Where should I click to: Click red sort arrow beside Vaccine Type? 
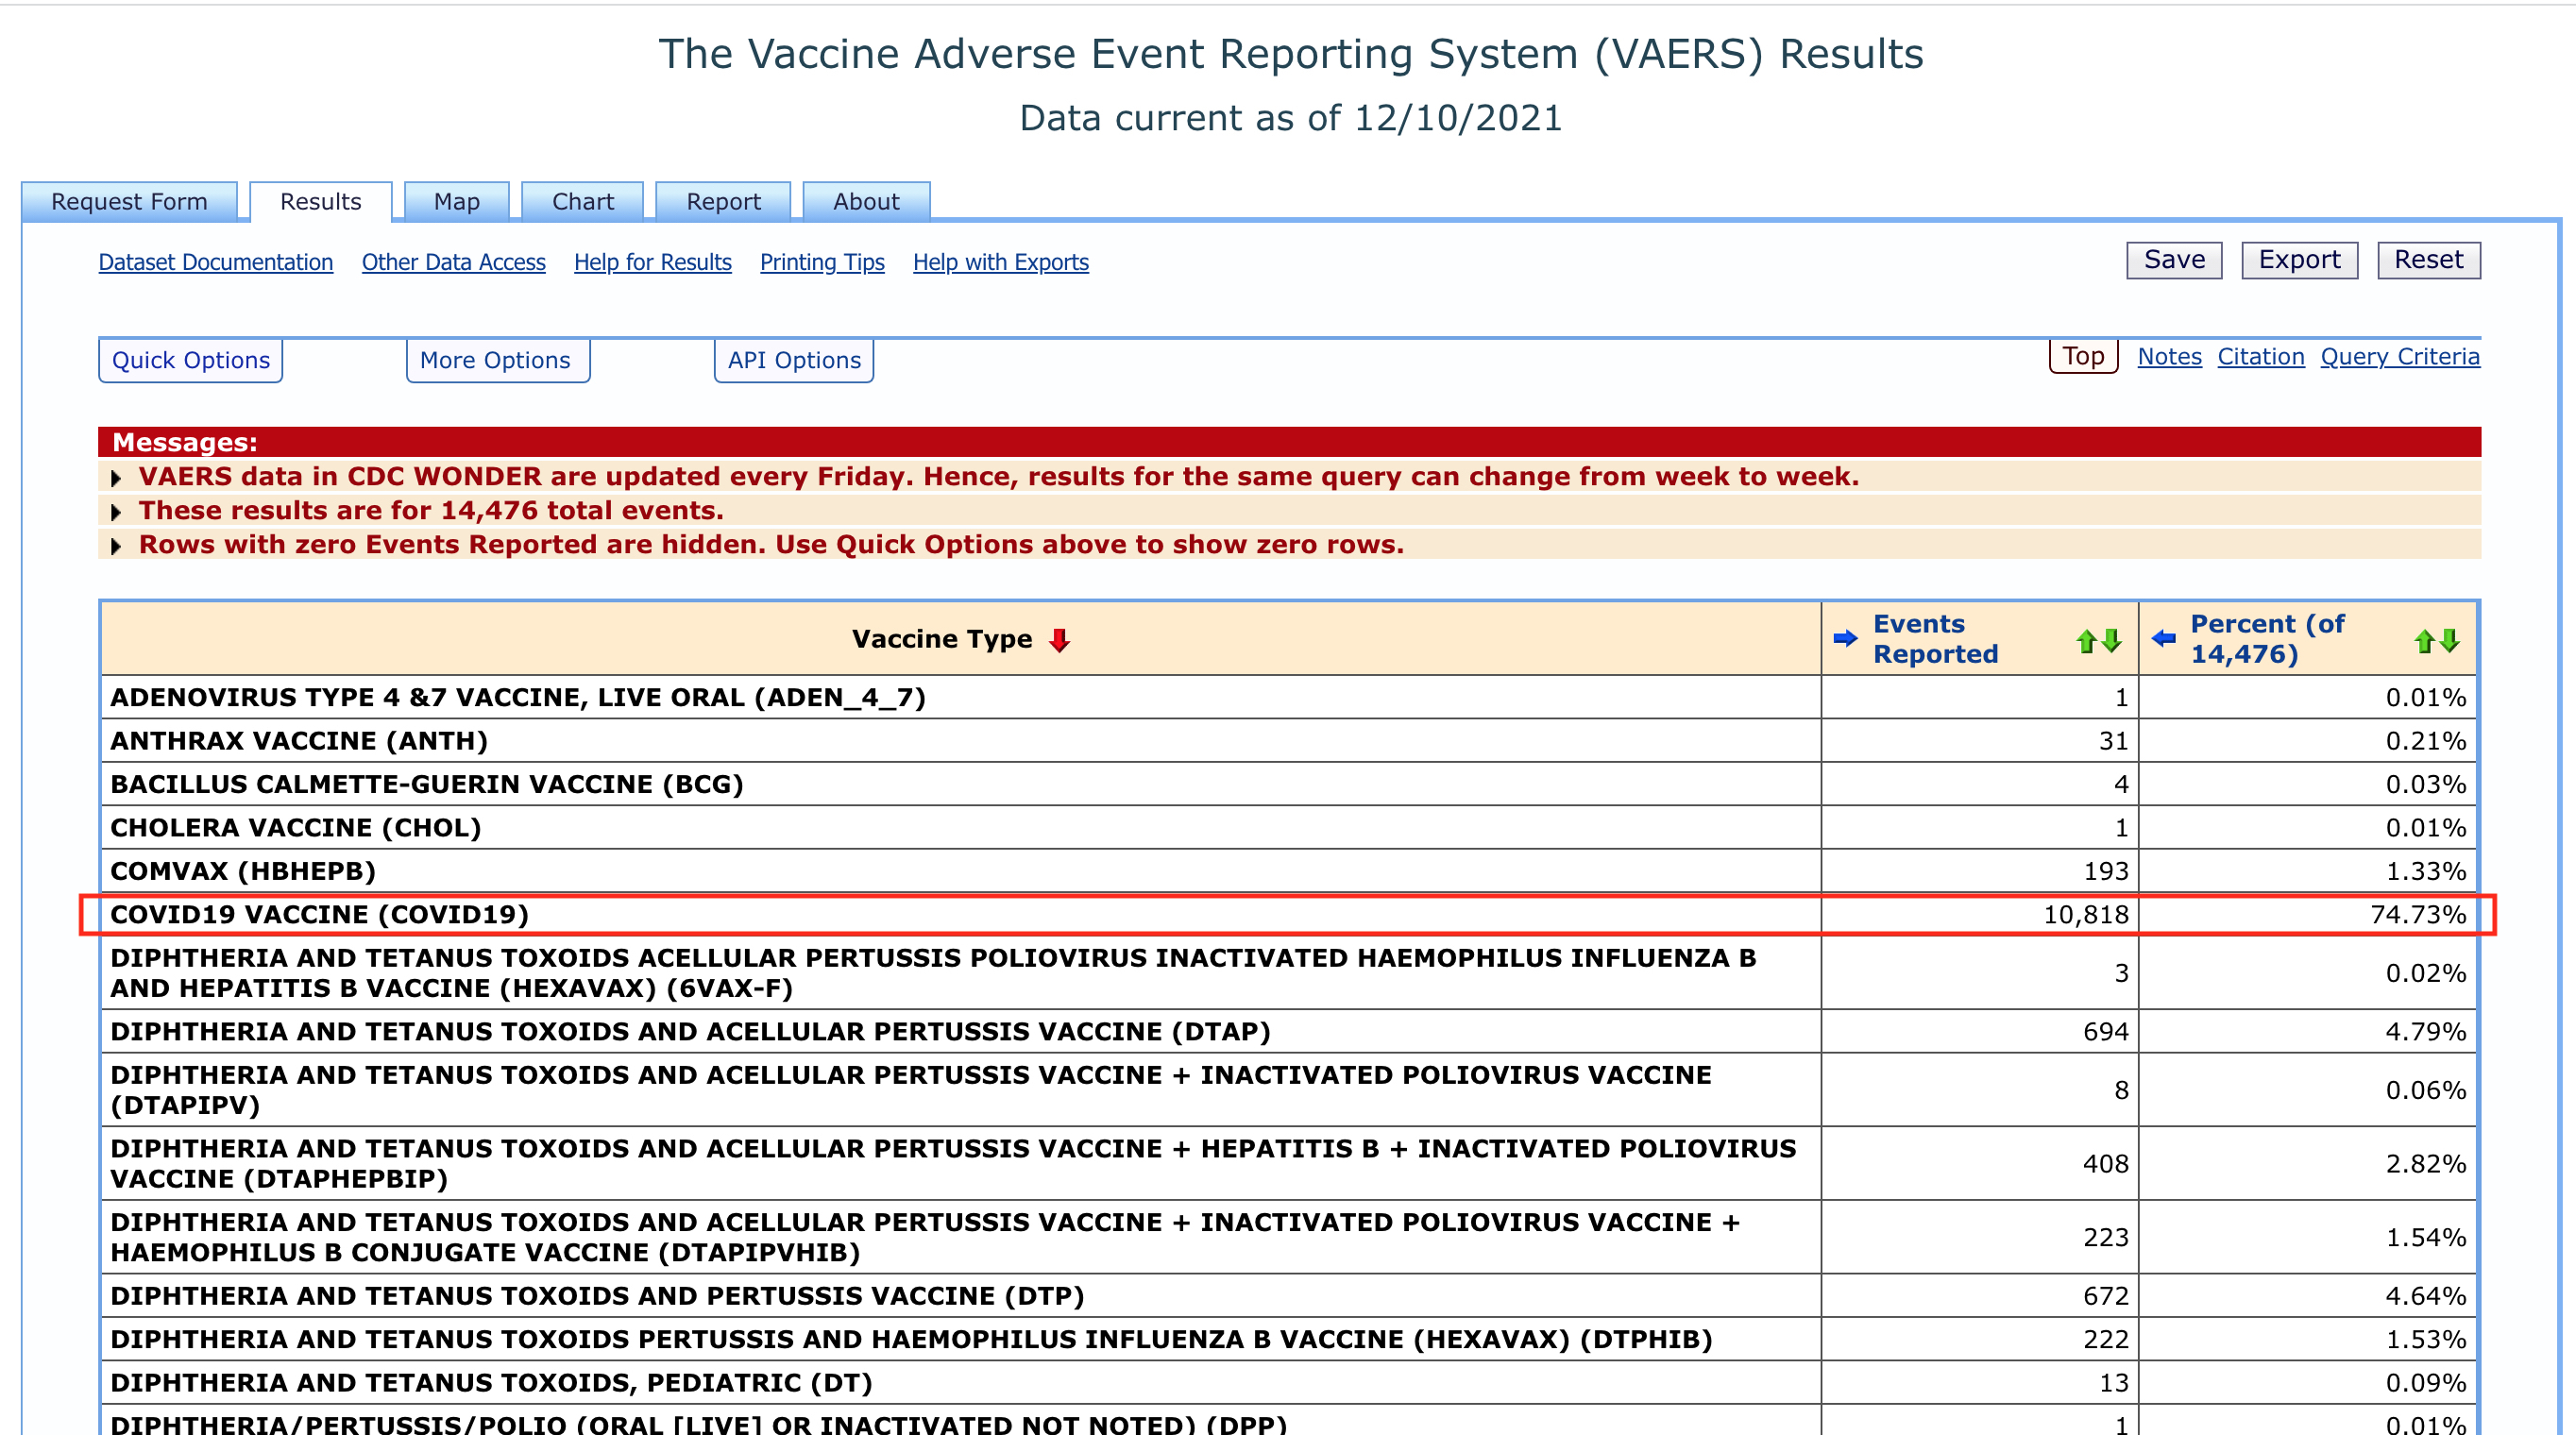1059,640
